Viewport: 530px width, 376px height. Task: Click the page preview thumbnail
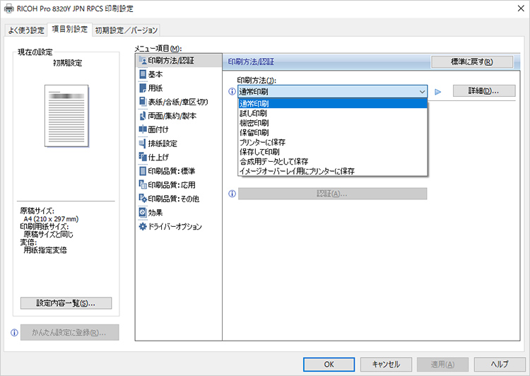coord(66,116)
